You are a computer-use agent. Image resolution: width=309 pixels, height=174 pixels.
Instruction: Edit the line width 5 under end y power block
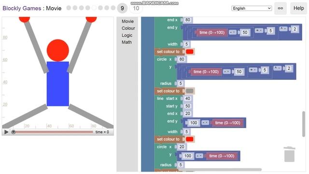(186, 44)
